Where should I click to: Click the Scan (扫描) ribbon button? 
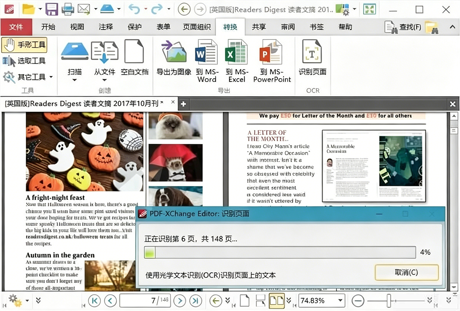[x=75, y=61]
